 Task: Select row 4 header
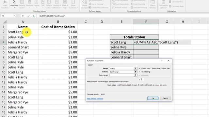click(x=4, y=42)
